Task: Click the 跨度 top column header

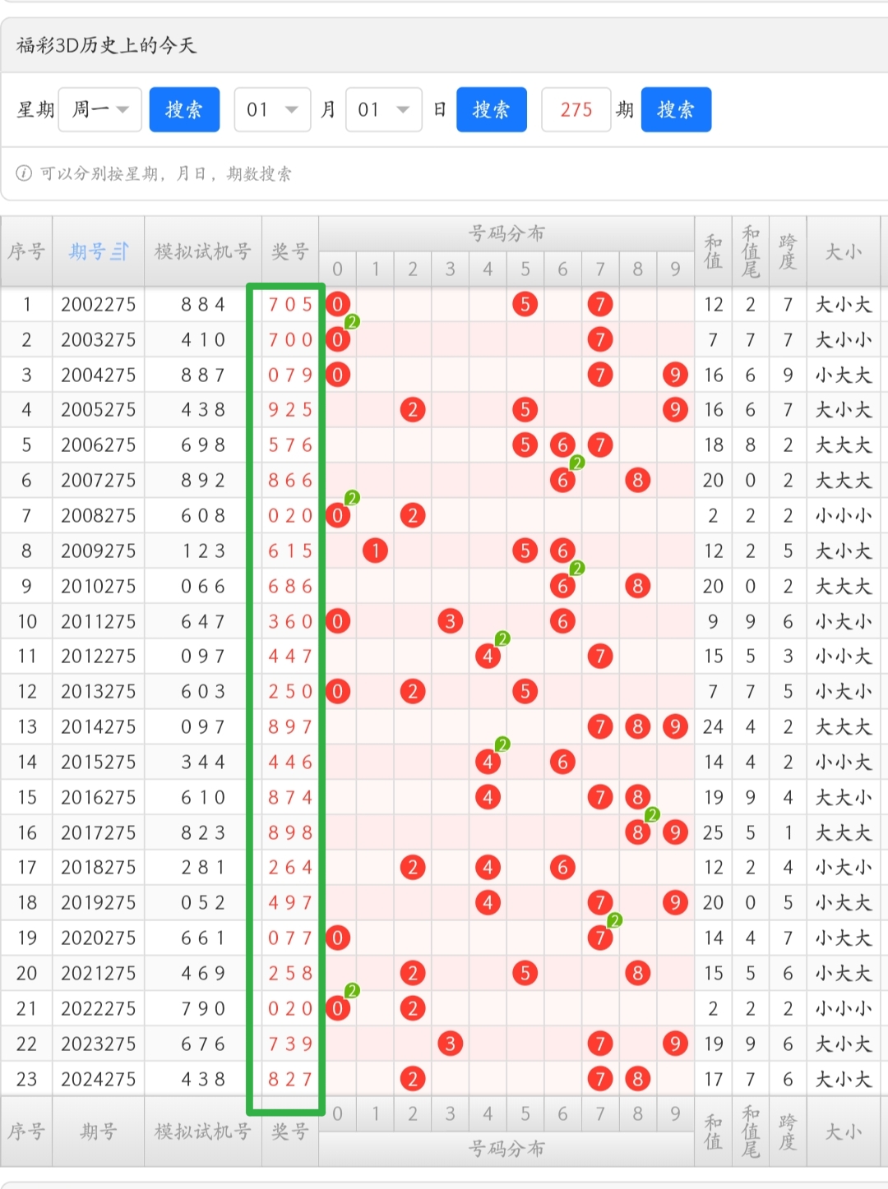Action: tap(788, 251)
